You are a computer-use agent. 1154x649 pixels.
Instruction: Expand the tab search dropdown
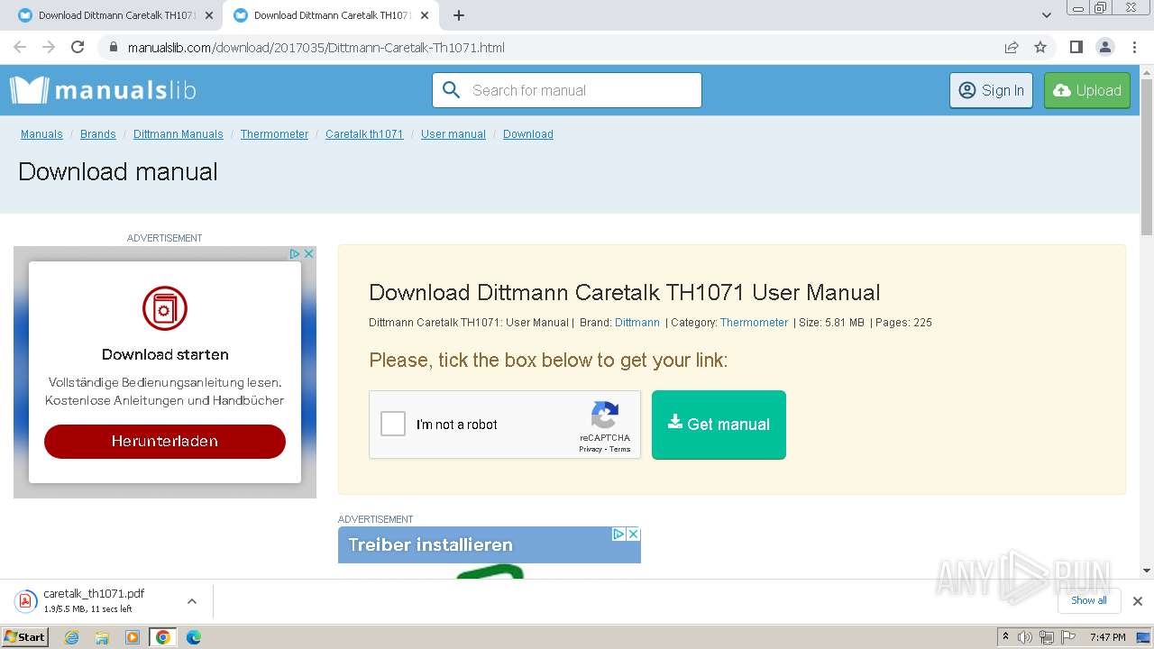pos(1047,15)
